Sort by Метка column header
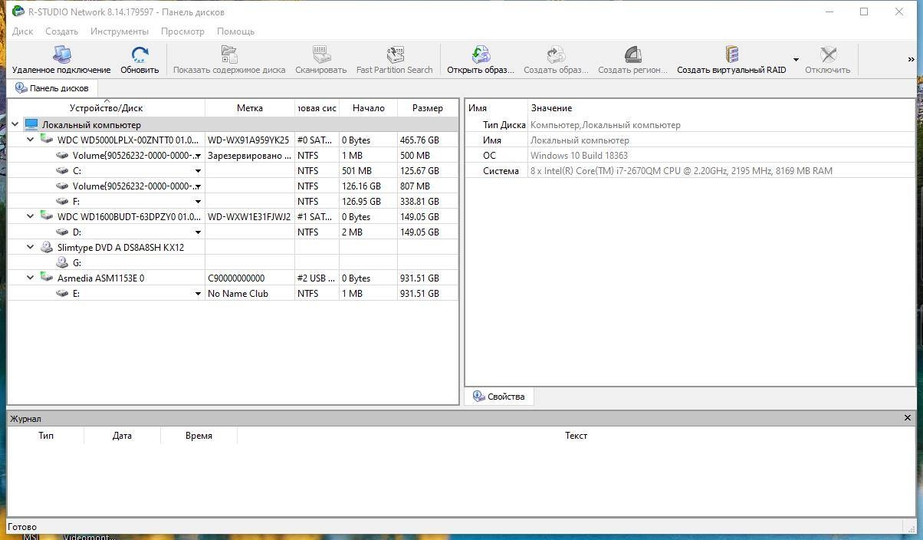923x540 pixels. point(250,108)
